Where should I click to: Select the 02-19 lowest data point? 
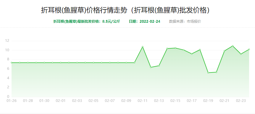(x=208, y=72)
